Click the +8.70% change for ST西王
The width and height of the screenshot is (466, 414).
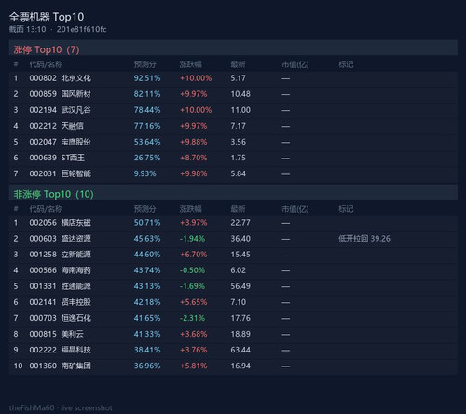tap(193, 158)
